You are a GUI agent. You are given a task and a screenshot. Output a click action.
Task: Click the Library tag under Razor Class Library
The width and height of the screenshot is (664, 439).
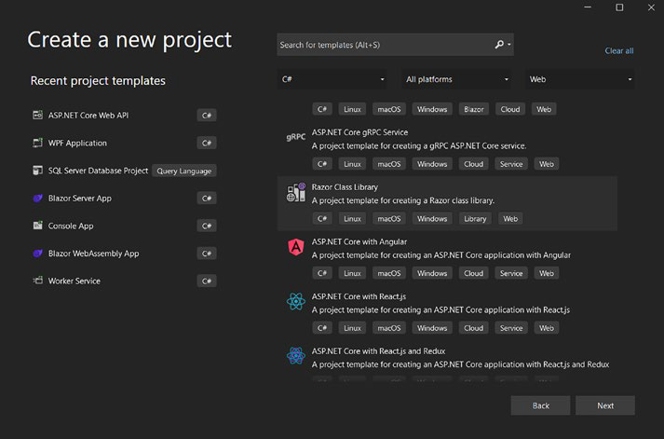pos(475,219)
